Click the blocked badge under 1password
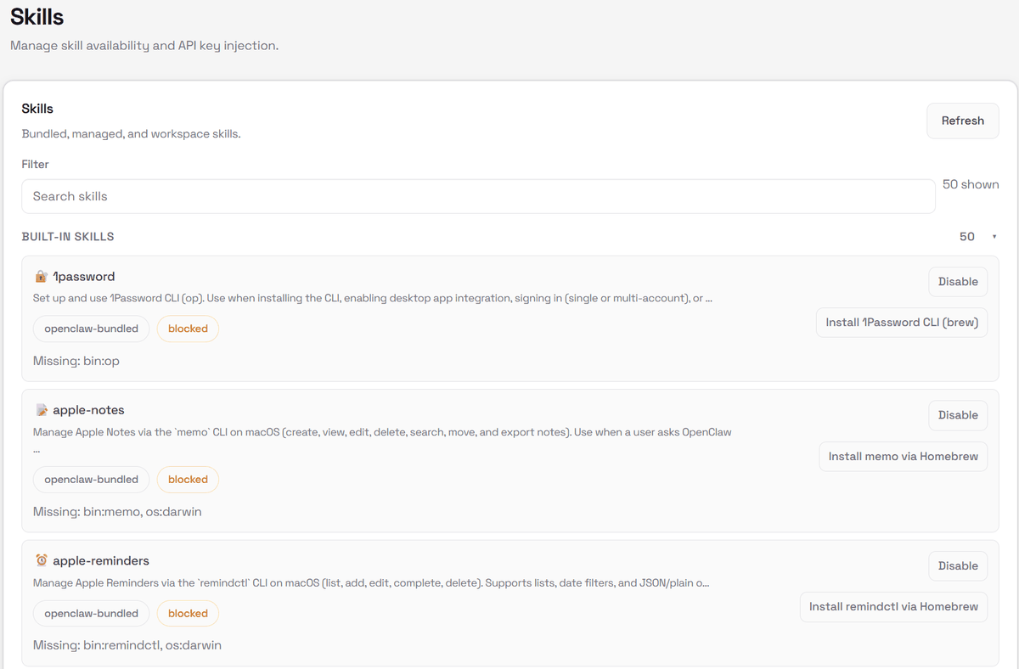The width and height of the screenshot is (1019, 669). [x=188, y=329]
